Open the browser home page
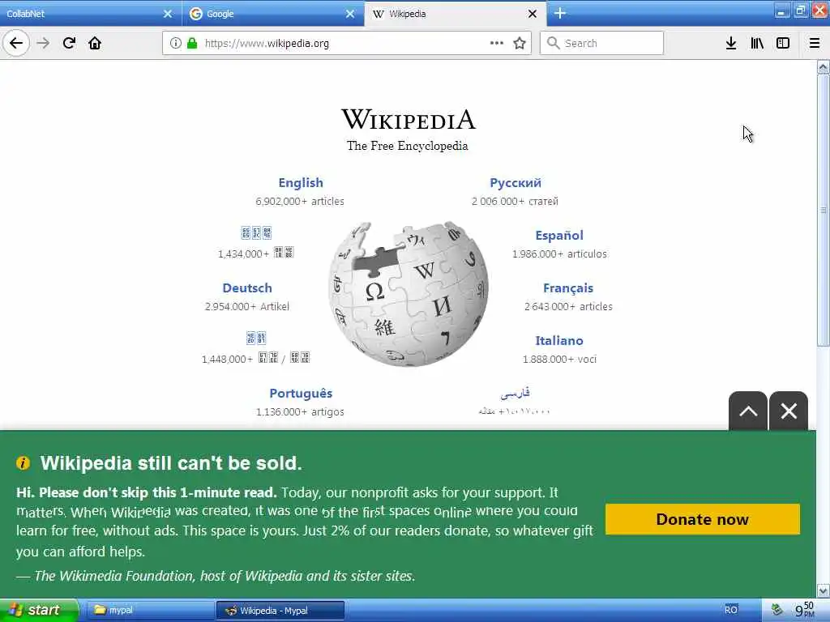Screen dimensions: 830x622 point(95,43)
